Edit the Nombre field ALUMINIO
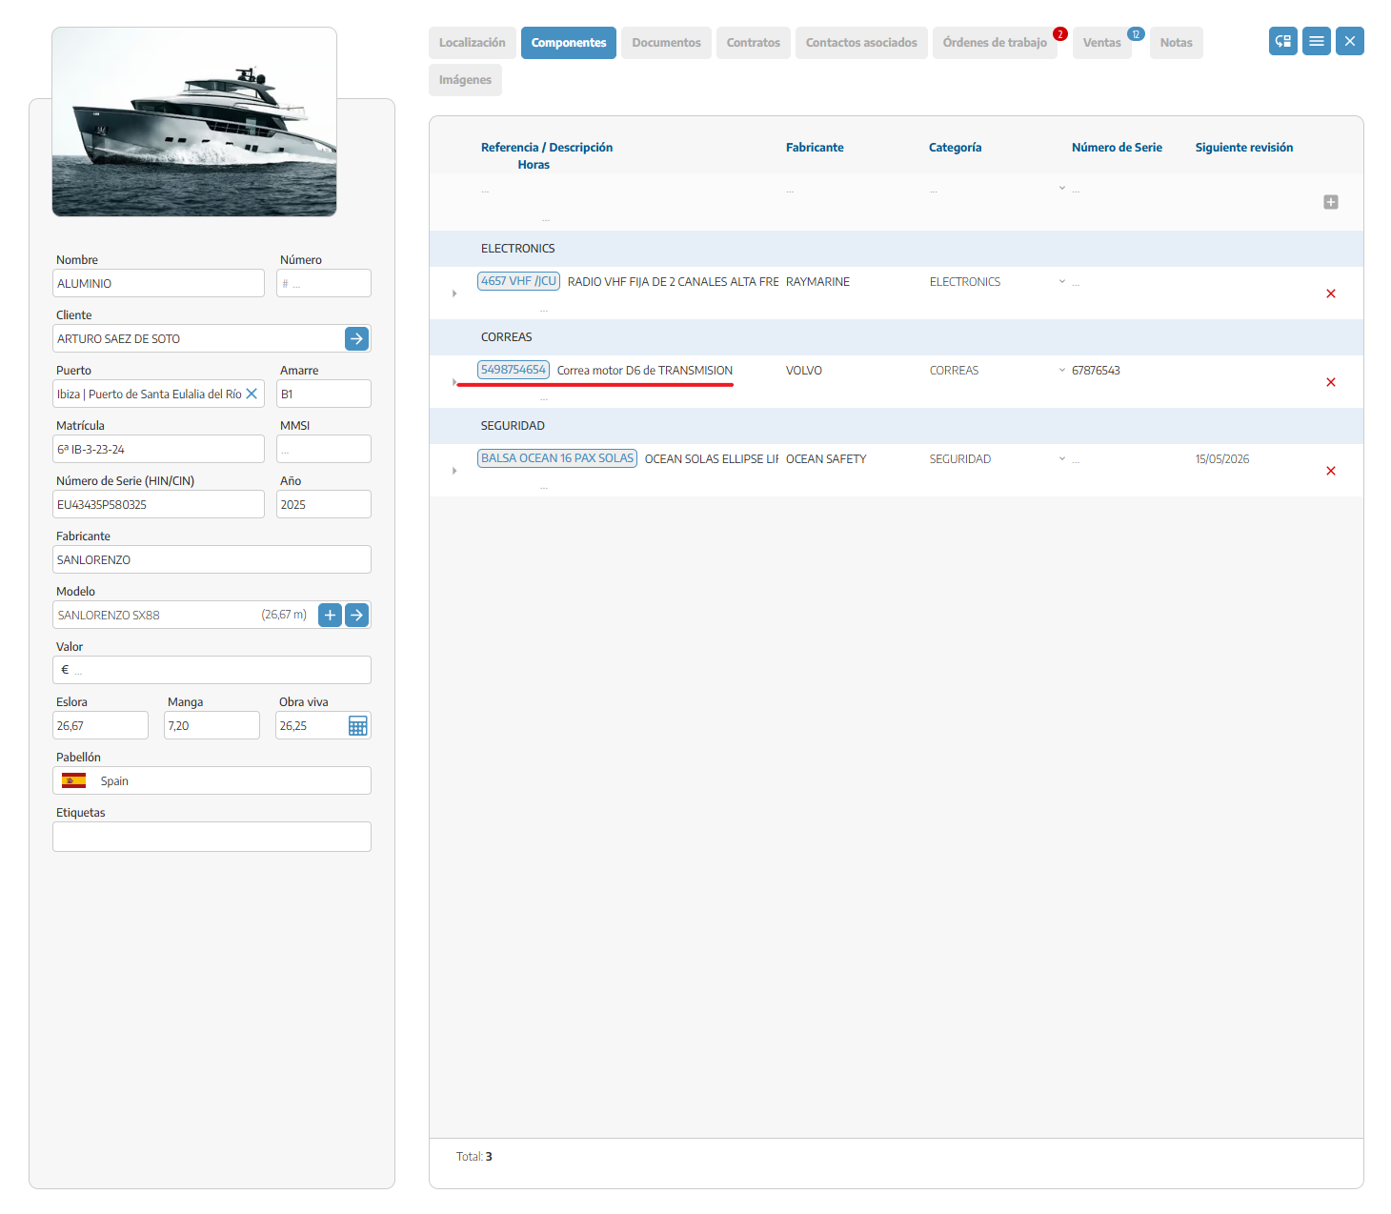The image size is (1391, 1214). click(158, 283)
